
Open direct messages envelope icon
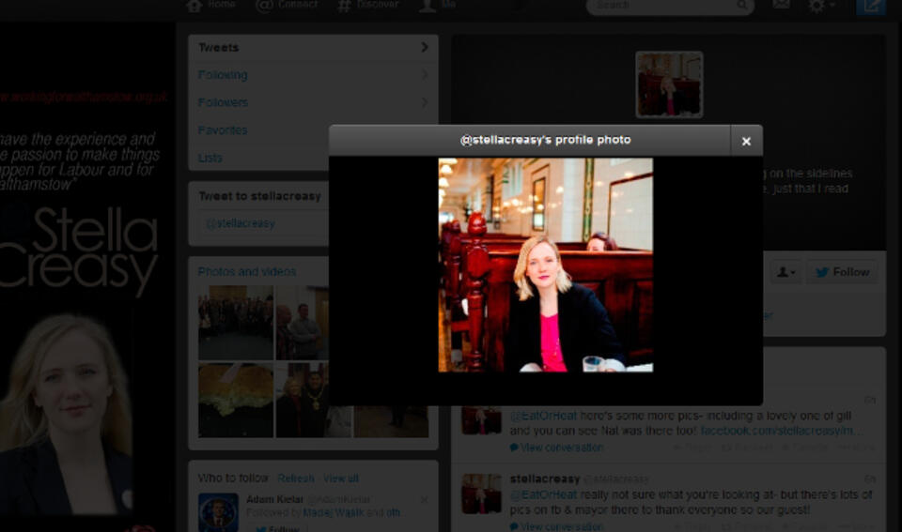click(x=781, y=6)
